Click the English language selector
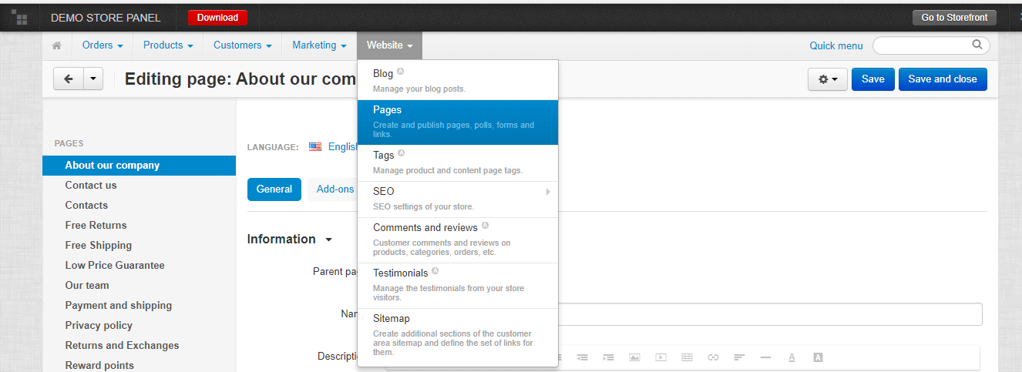The width and height of the screenshot is (1022, 372). [342, 146]
